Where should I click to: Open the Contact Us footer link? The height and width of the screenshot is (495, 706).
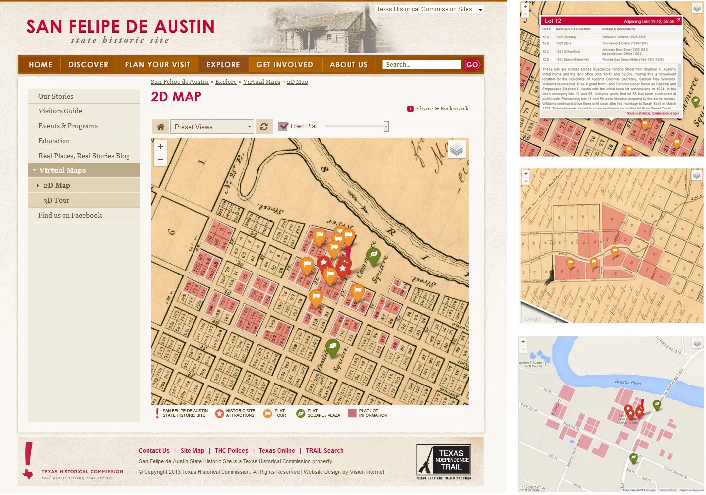pyautogui.click(x=154, y=451)
